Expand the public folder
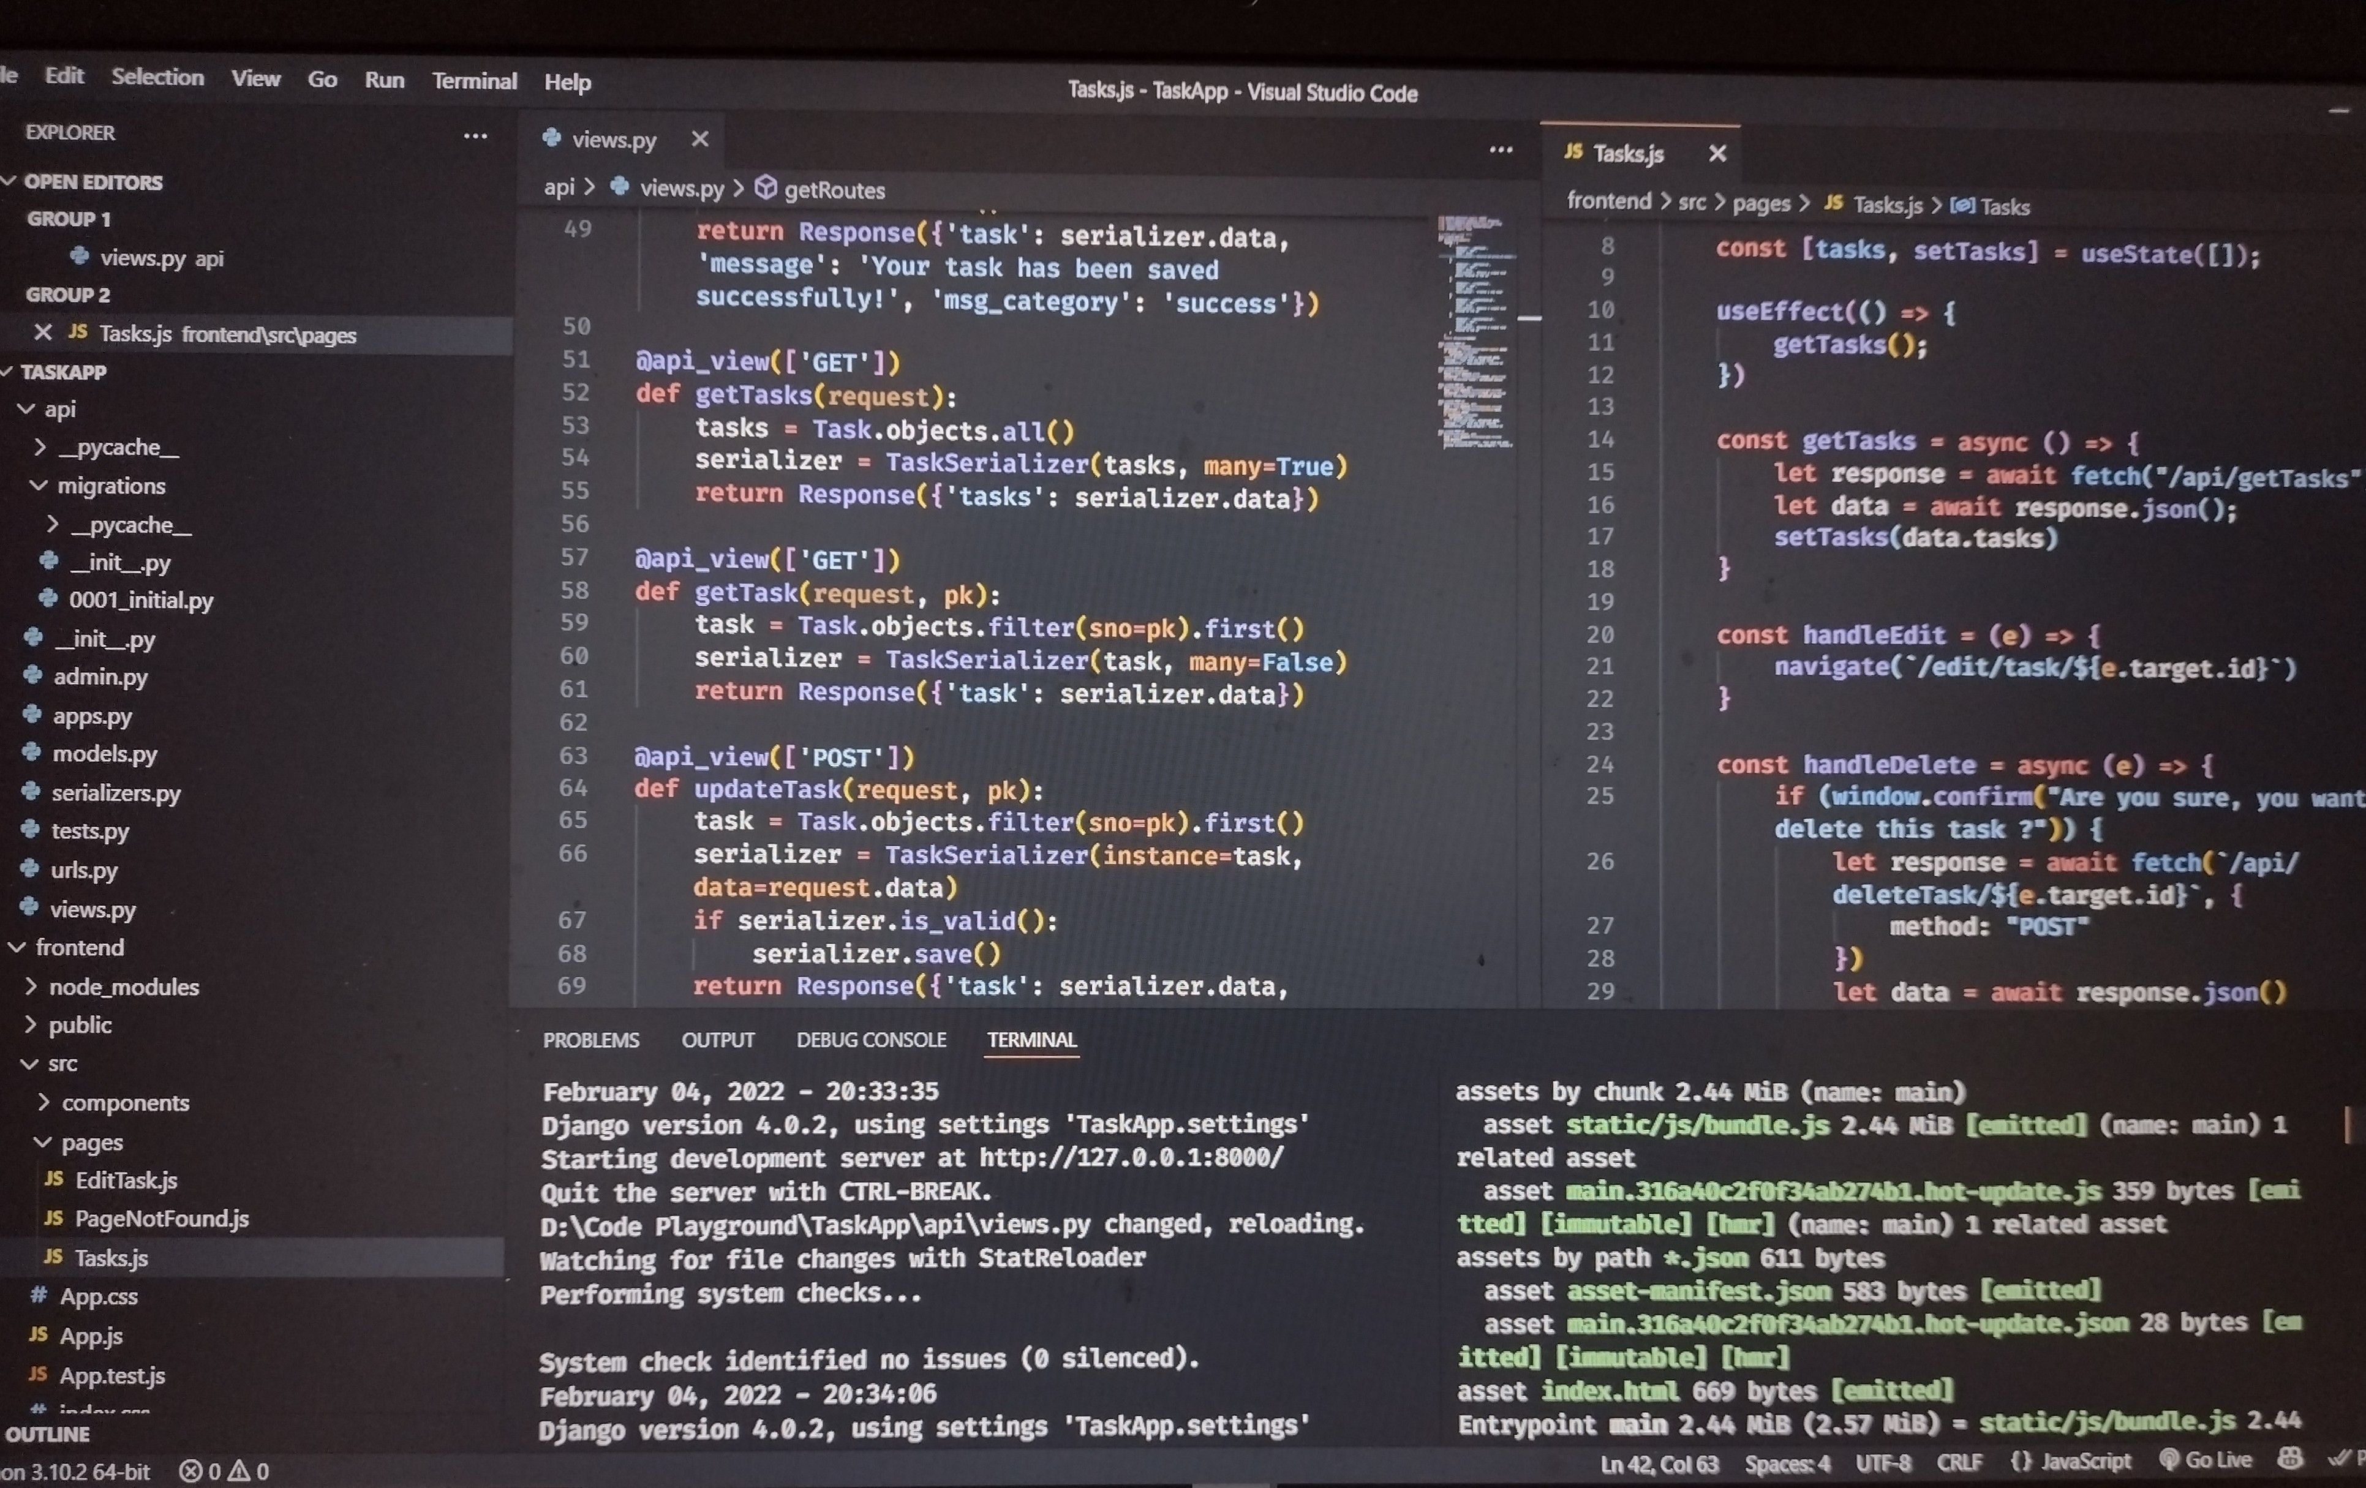The height and width of the screenshot is (1488, 2366). [x=80, y=1024]
